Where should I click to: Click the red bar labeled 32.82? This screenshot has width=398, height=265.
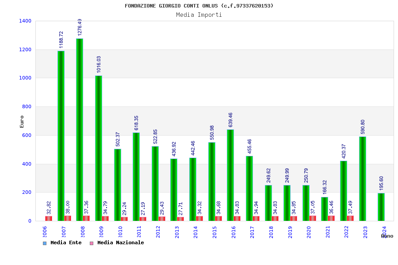(49, 218)
